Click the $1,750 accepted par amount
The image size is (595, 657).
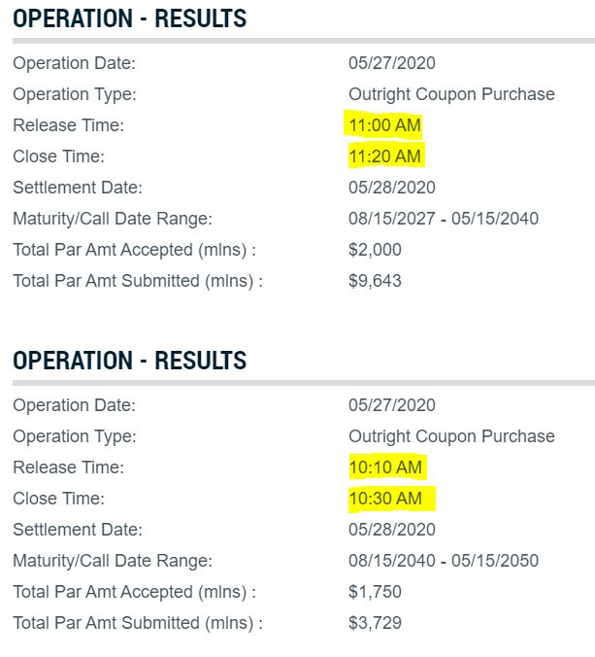(375, 592)
